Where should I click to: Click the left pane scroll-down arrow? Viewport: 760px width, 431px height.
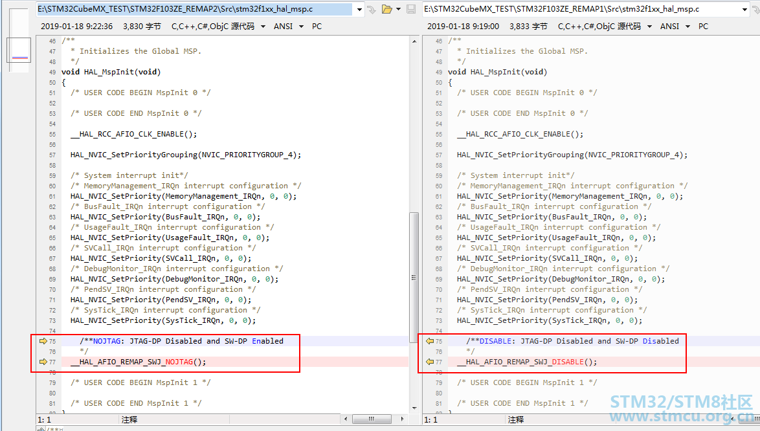click(414, 408)
